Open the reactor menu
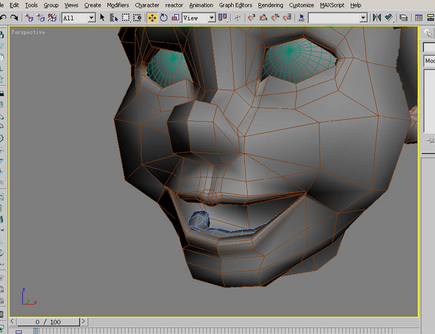435x334 pixels. pyautogui.click(x=174, y=5)
